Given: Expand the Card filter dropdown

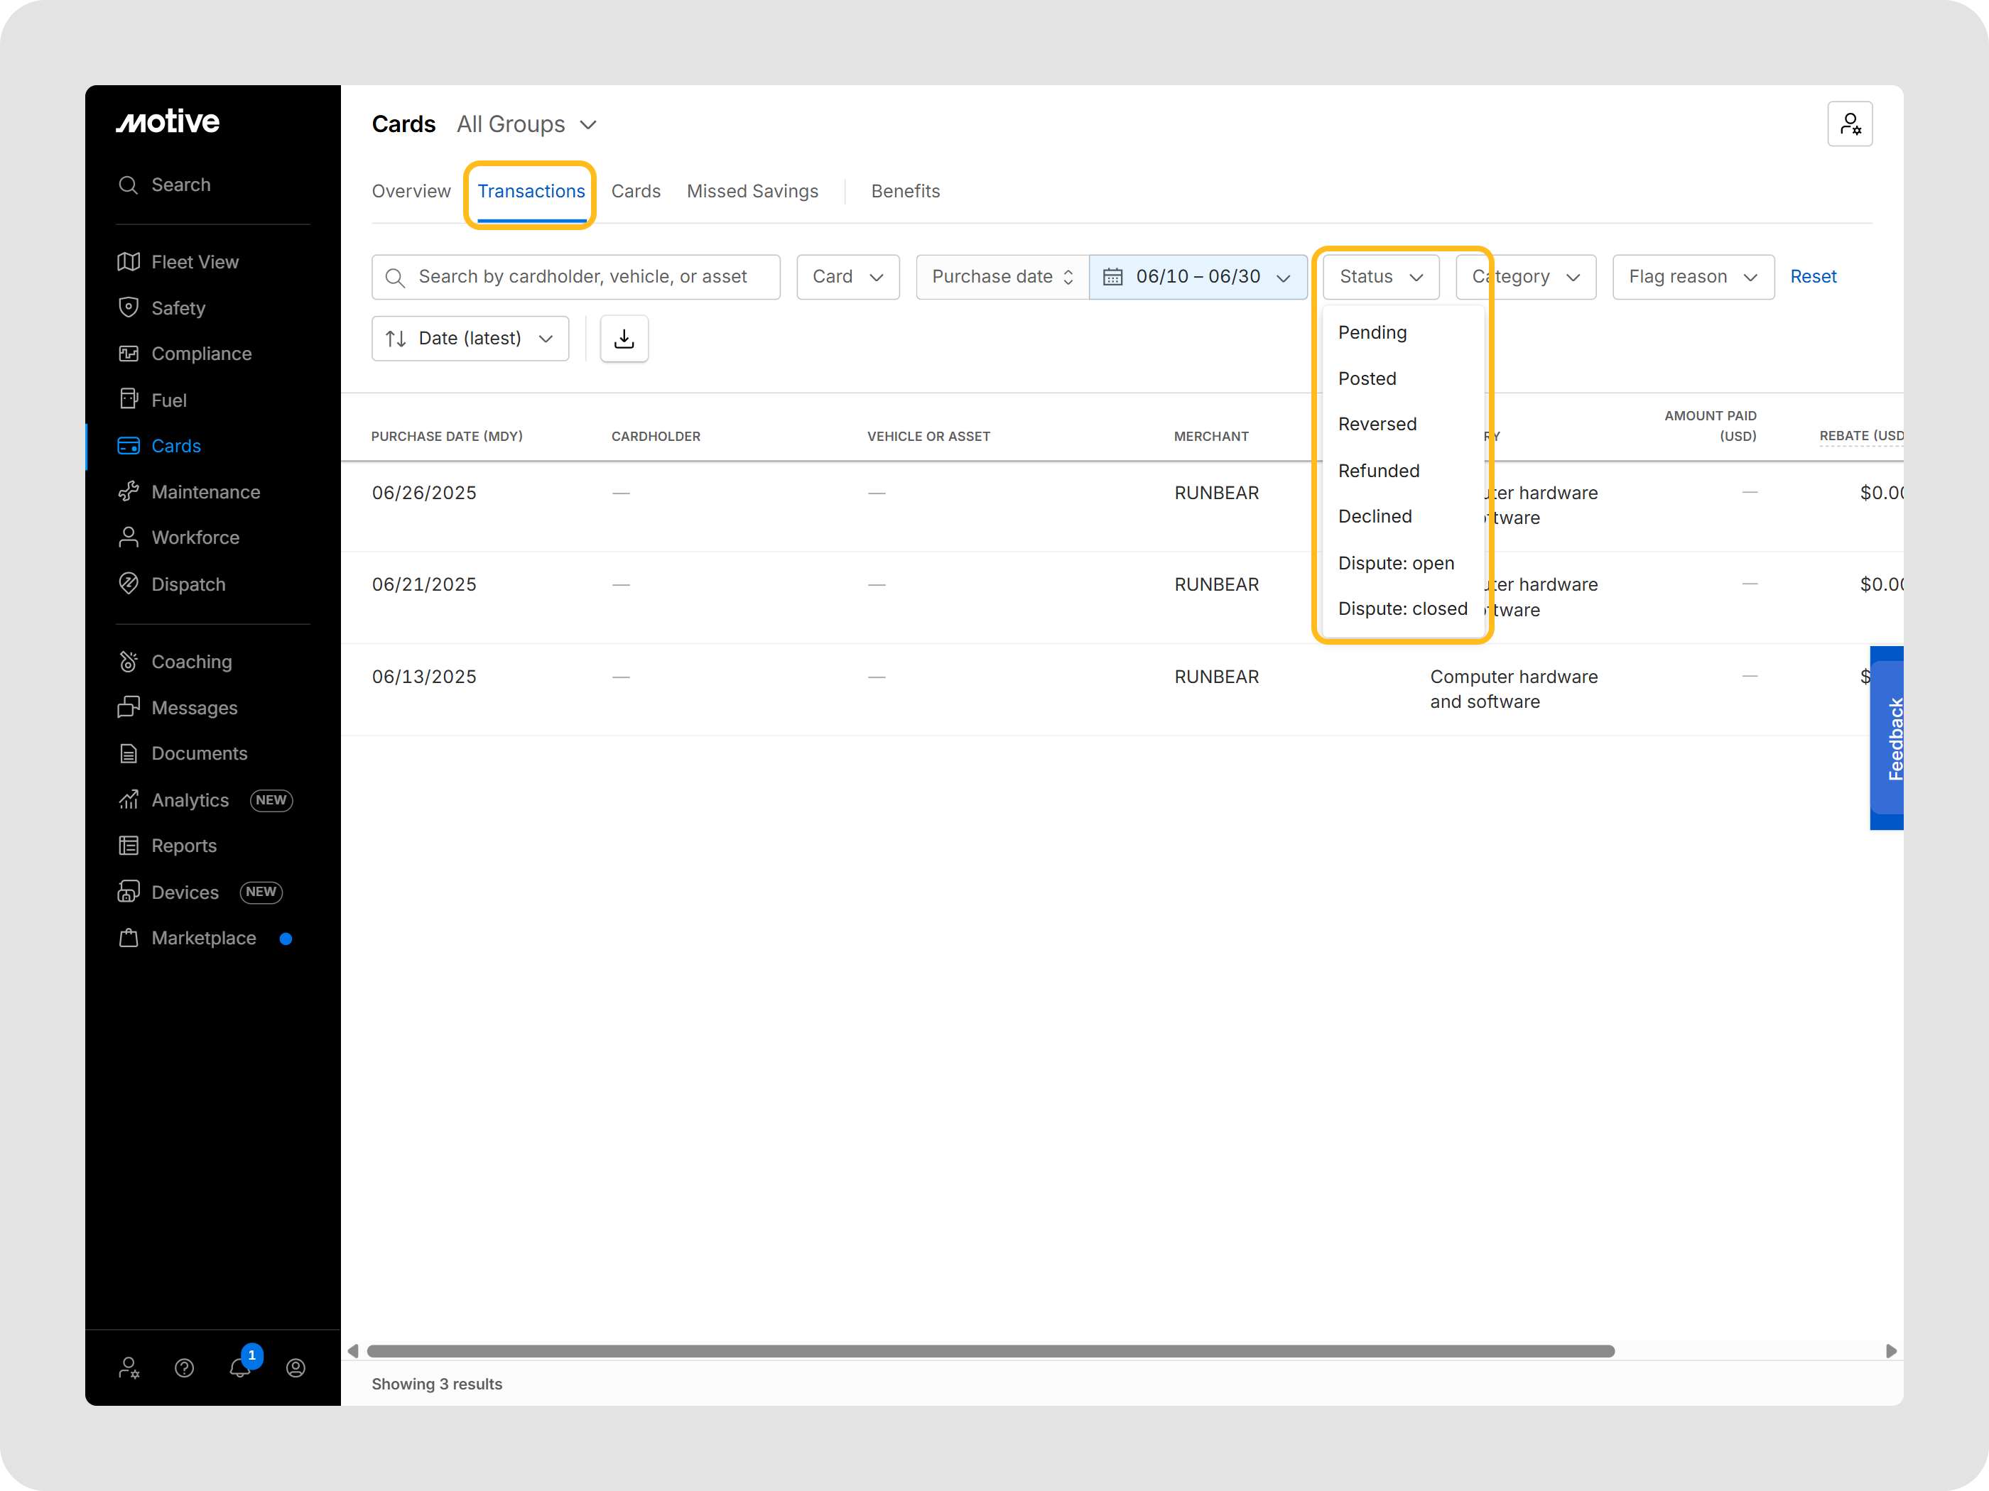Looking at the screenshot, I should [846, 277].
